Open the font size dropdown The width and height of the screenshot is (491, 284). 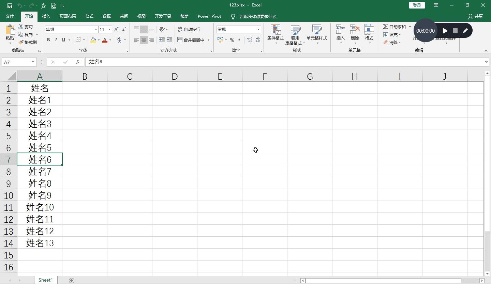pyautogui.click(x=109, y=30)
